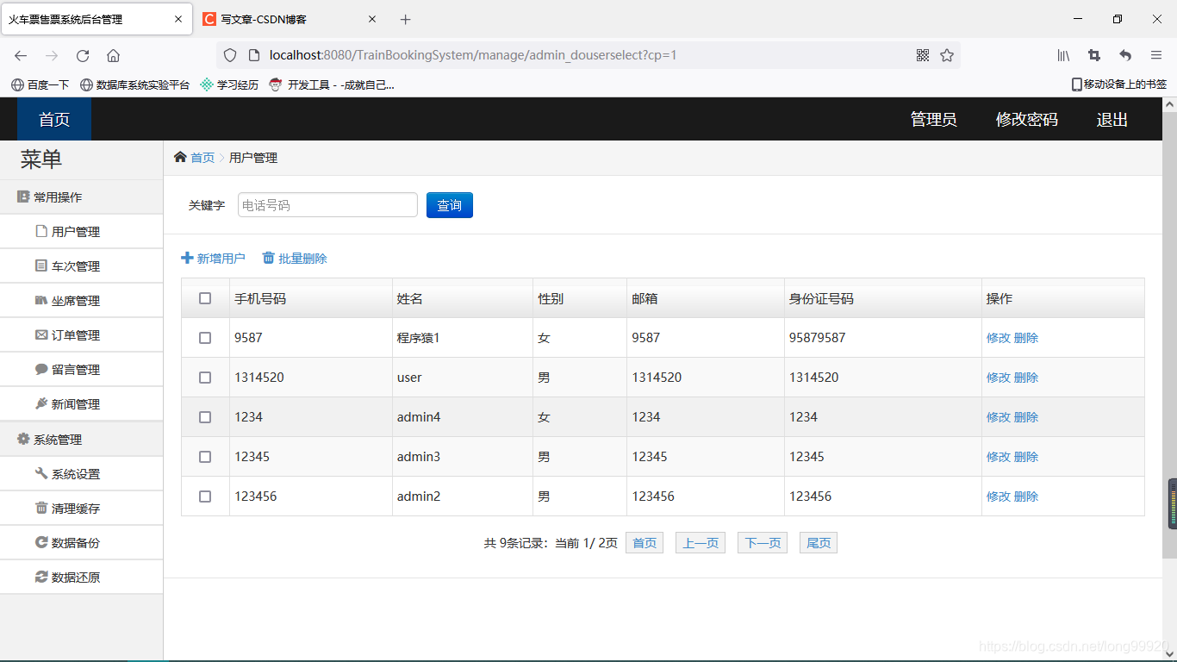
Task: Click the browser back arrow
Action: [x=21, y=55]
